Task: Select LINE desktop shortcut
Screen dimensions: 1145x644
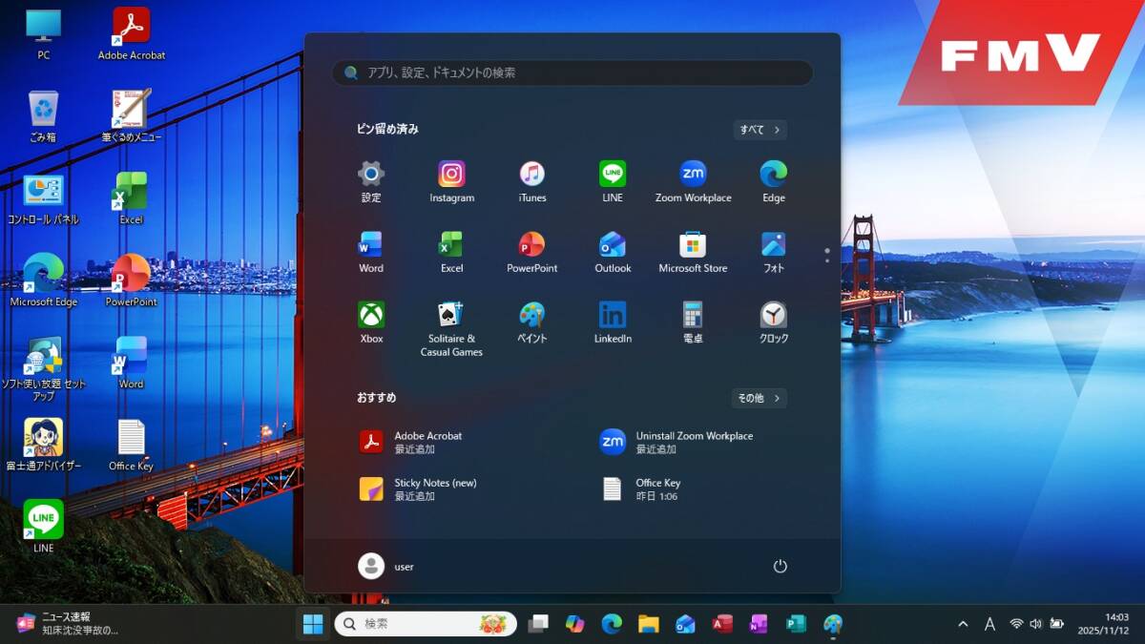Action: point(43,527)
